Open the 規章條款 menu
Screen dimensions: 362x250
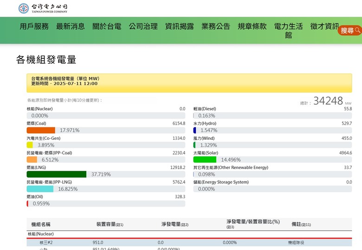[x=252, y=26]
